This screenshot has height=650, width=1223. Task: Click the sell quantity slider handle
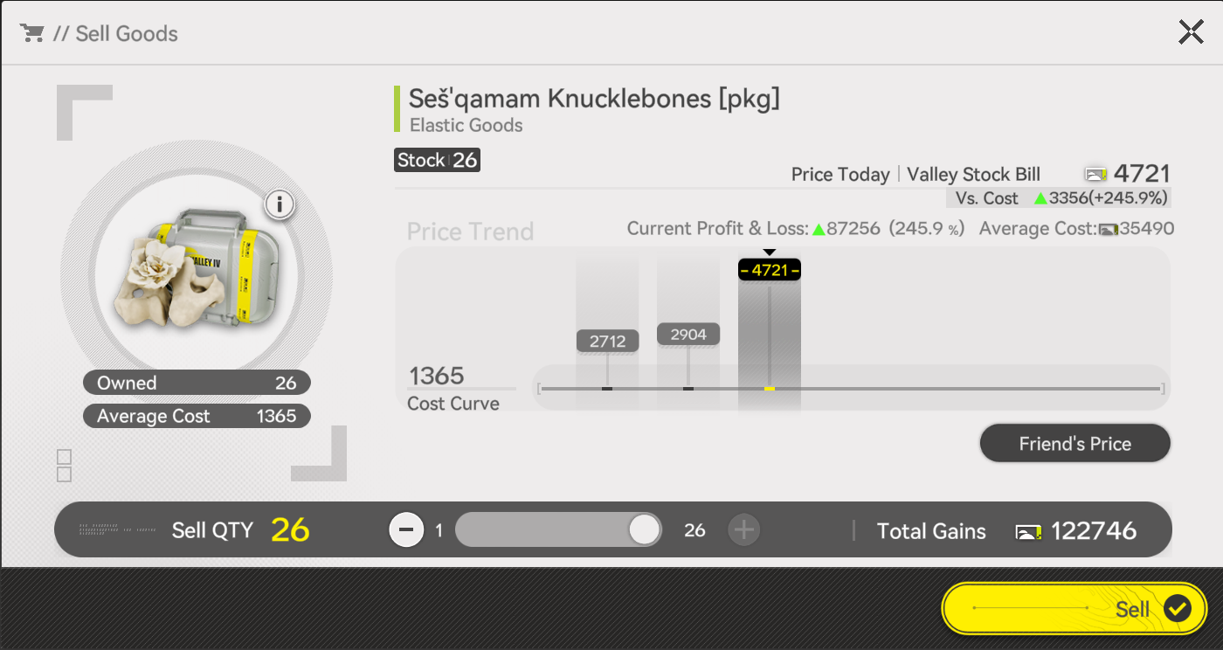(645, 529)
